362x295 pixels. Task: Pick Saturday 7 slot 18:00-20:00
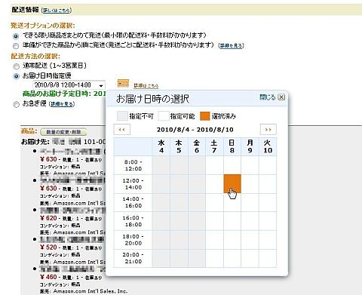point(214,240)
